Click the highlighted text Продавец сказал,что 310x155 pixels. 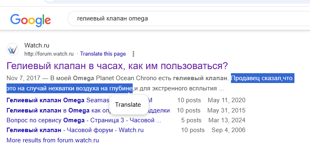click(x=262, y=78)
